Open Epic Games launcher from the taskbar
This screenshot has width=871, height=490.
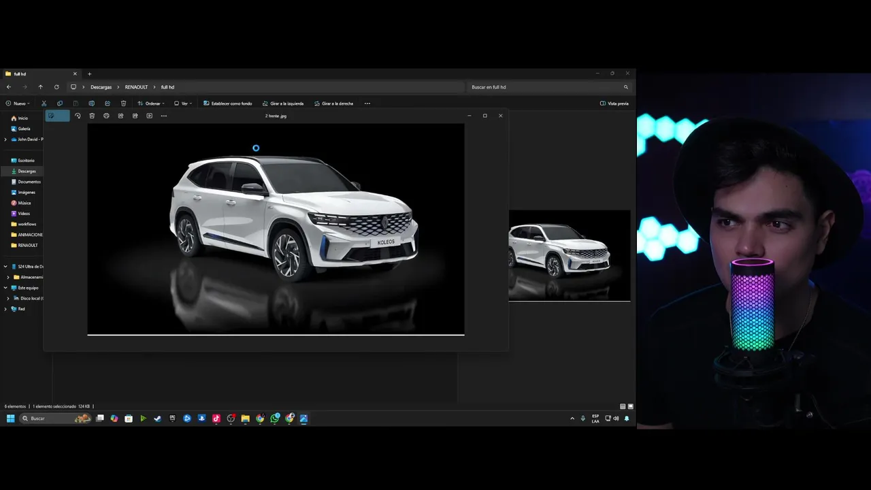(x=172, y=419)
